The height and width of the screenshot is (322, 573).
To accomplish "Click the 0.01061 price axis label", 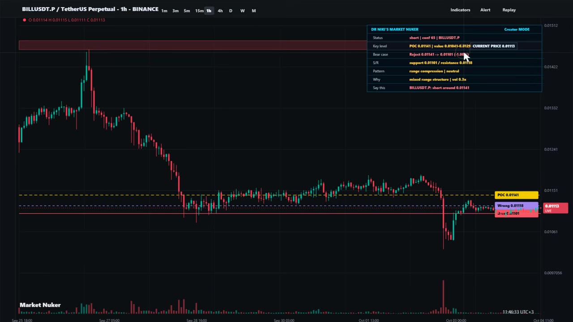I will [x=551, y=232].
